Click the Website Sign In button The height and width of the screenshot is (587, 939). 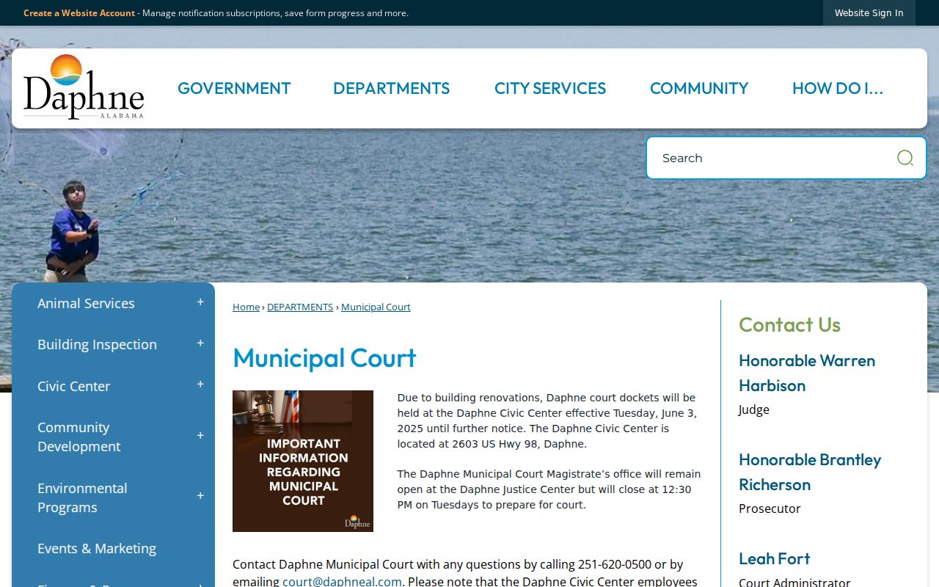pos(869,12)
